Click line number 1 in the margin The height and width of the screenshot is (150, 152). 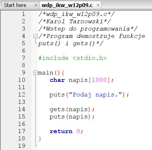click(x=24, y=14)
